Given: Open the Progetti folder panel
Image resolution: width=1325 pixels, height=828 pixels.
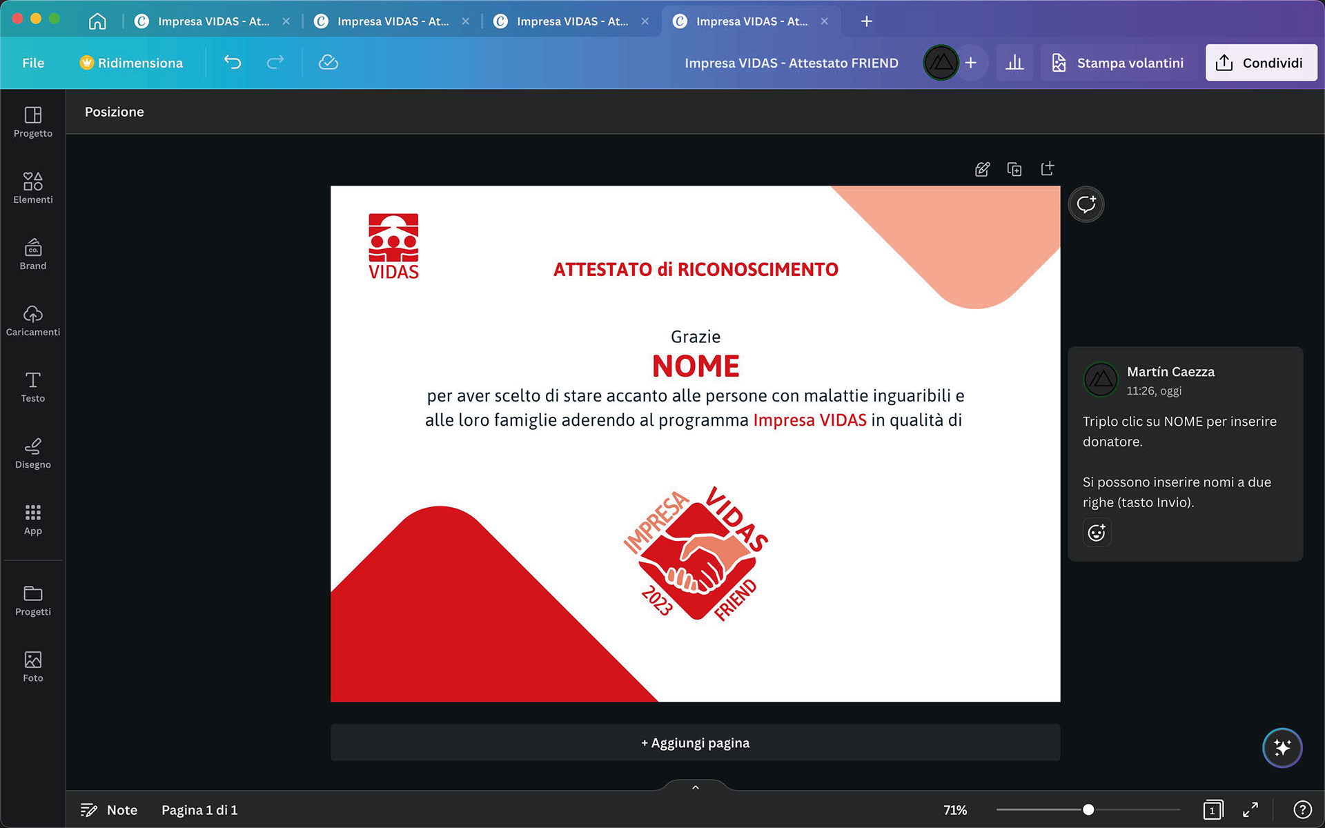Looking at the screenshot, I should (32, 600).
